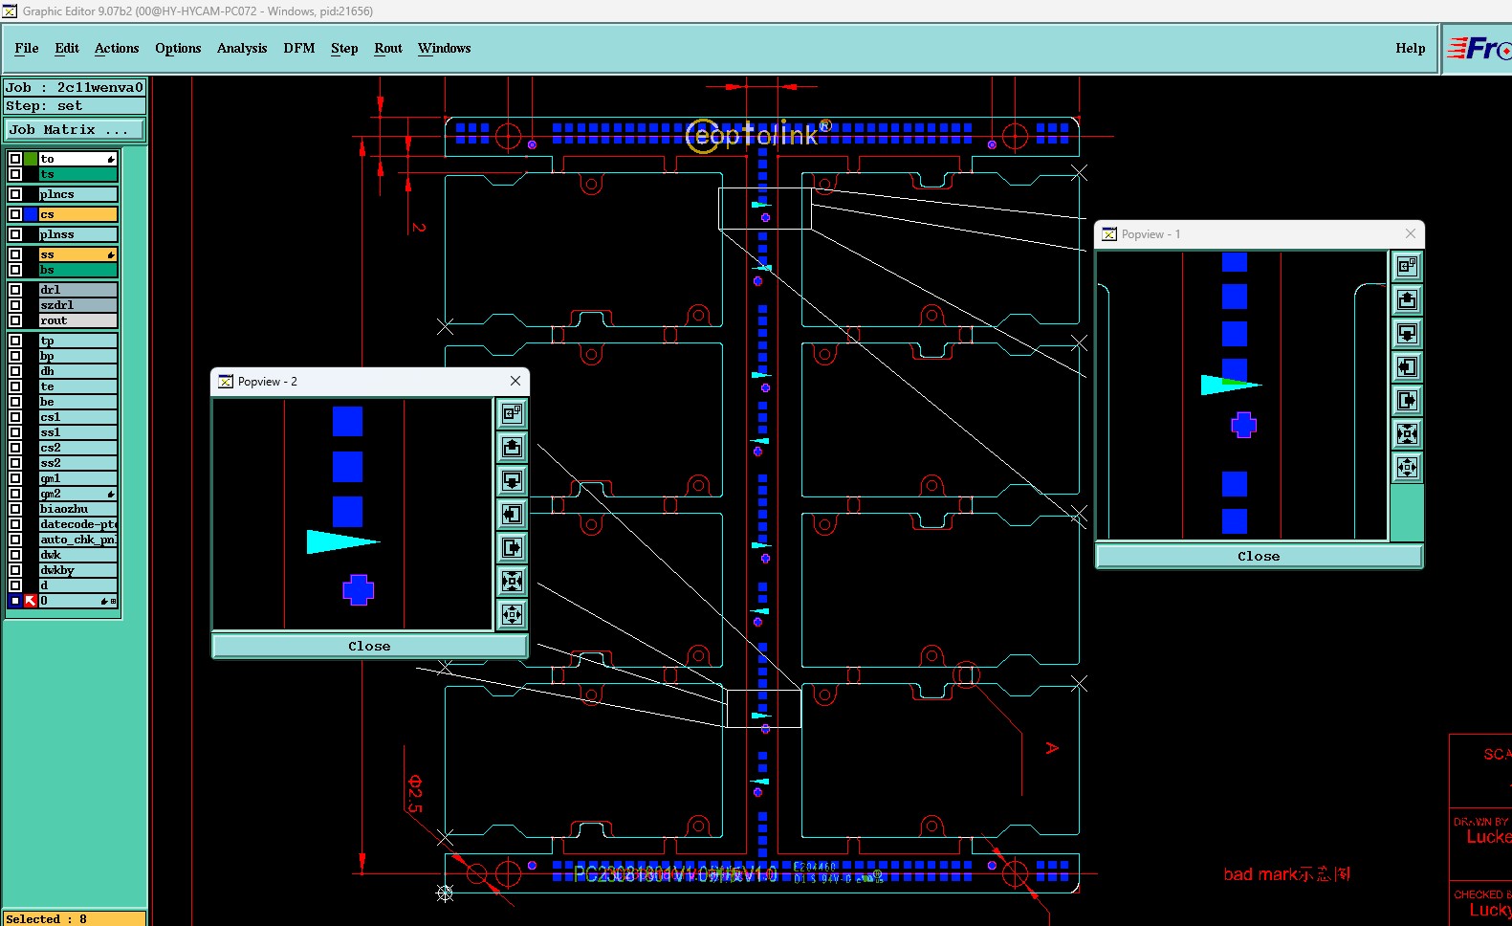This screenshot has width=1512, height=926.
Task: Close the Popview - 2 window with X
Action: (515, 381)
